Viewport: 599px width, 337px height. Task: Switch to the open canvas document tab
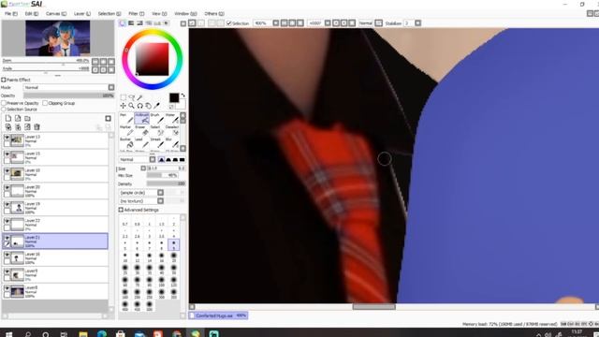(x=219, y=315)
